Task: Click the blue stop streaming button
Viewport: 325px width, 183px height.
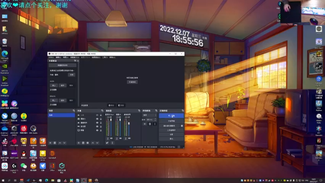Action: click(171, 116)
